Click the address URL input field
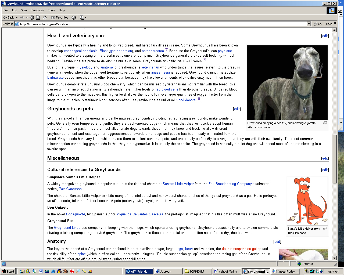344x275 pixels. (163, 24)
